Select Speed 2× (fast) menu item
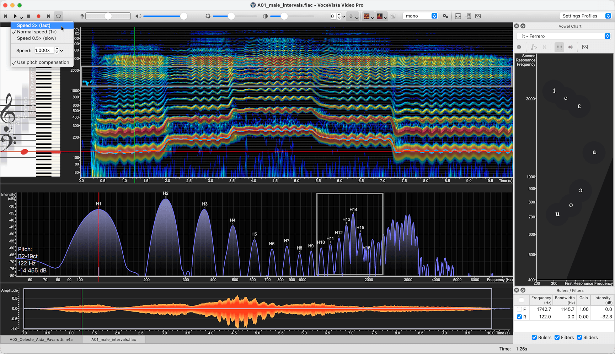Viewport: 615px width, 354px height. 42,25
